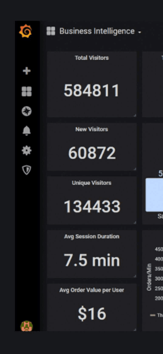The image size is (163, 354).
Task: Click the New Visitors panel resize handle
Action: click(135, 169)
